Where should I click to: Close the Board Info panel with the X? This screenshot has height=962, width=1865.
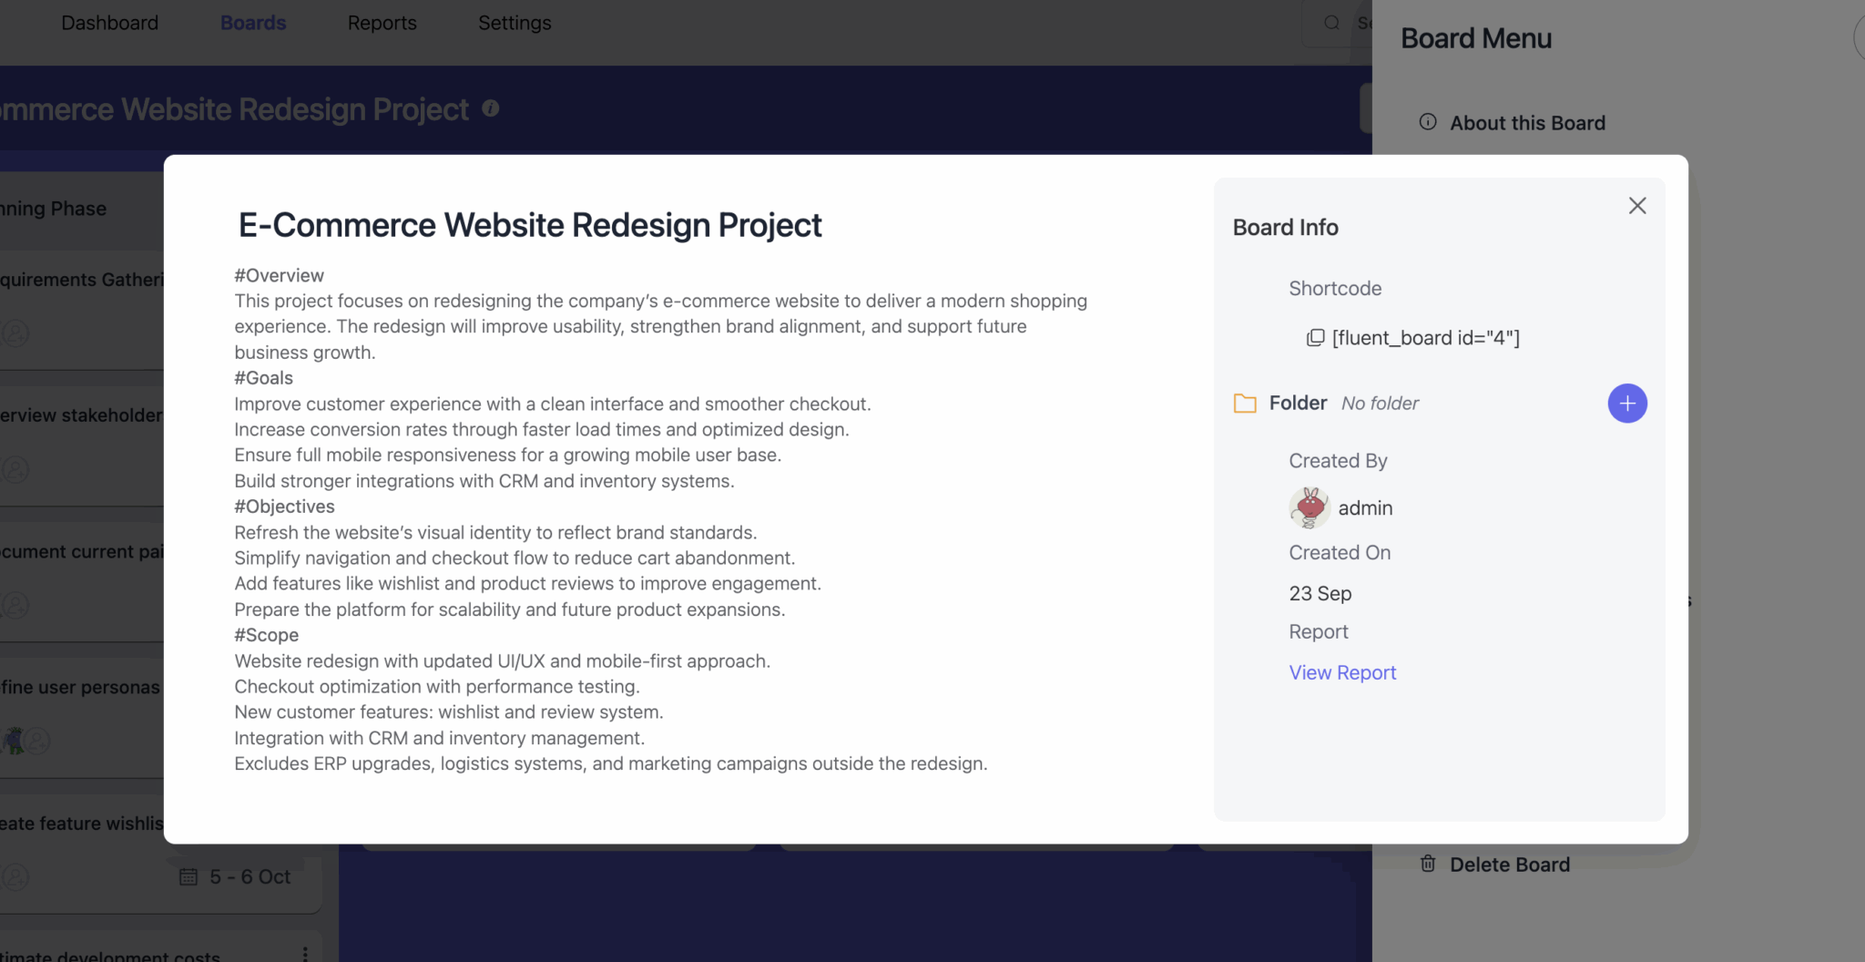(x=1636, y=205)
